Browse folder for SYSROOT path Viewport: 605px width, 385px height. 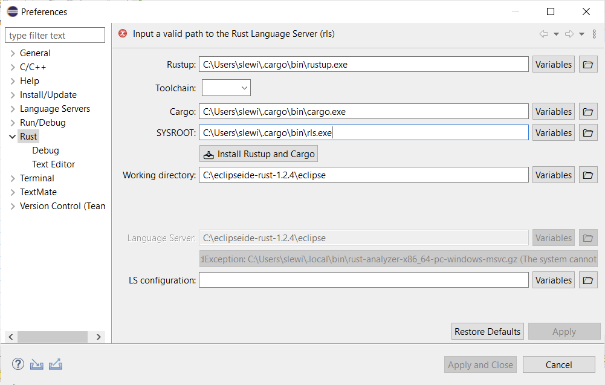pos(587,133)
